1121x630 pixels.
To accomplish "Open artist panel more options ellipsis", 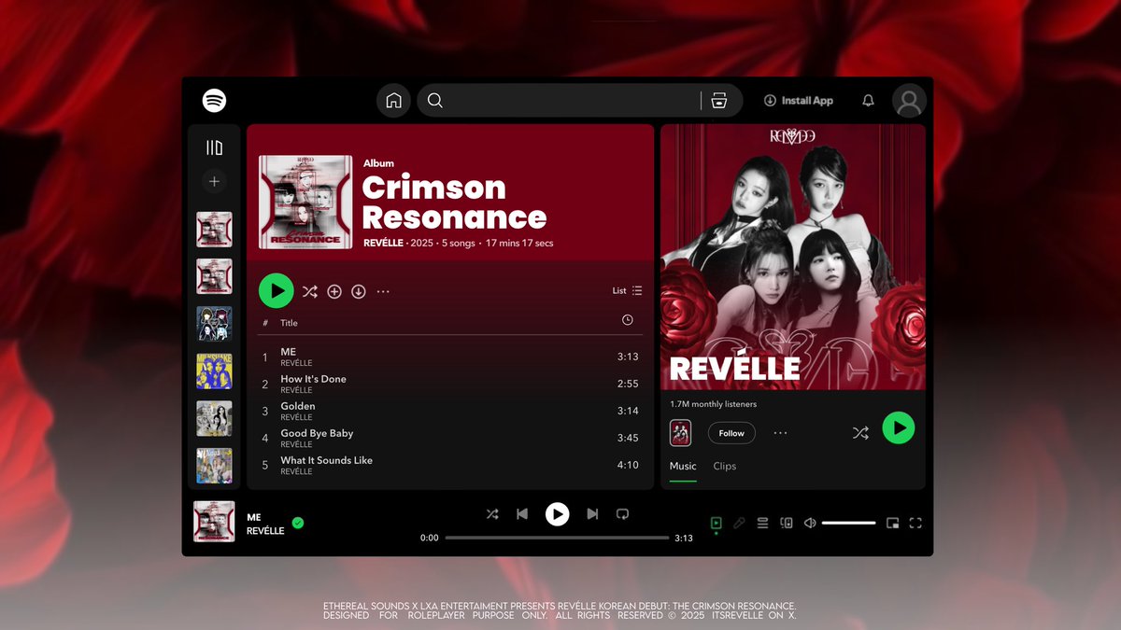I will (781, 433).
